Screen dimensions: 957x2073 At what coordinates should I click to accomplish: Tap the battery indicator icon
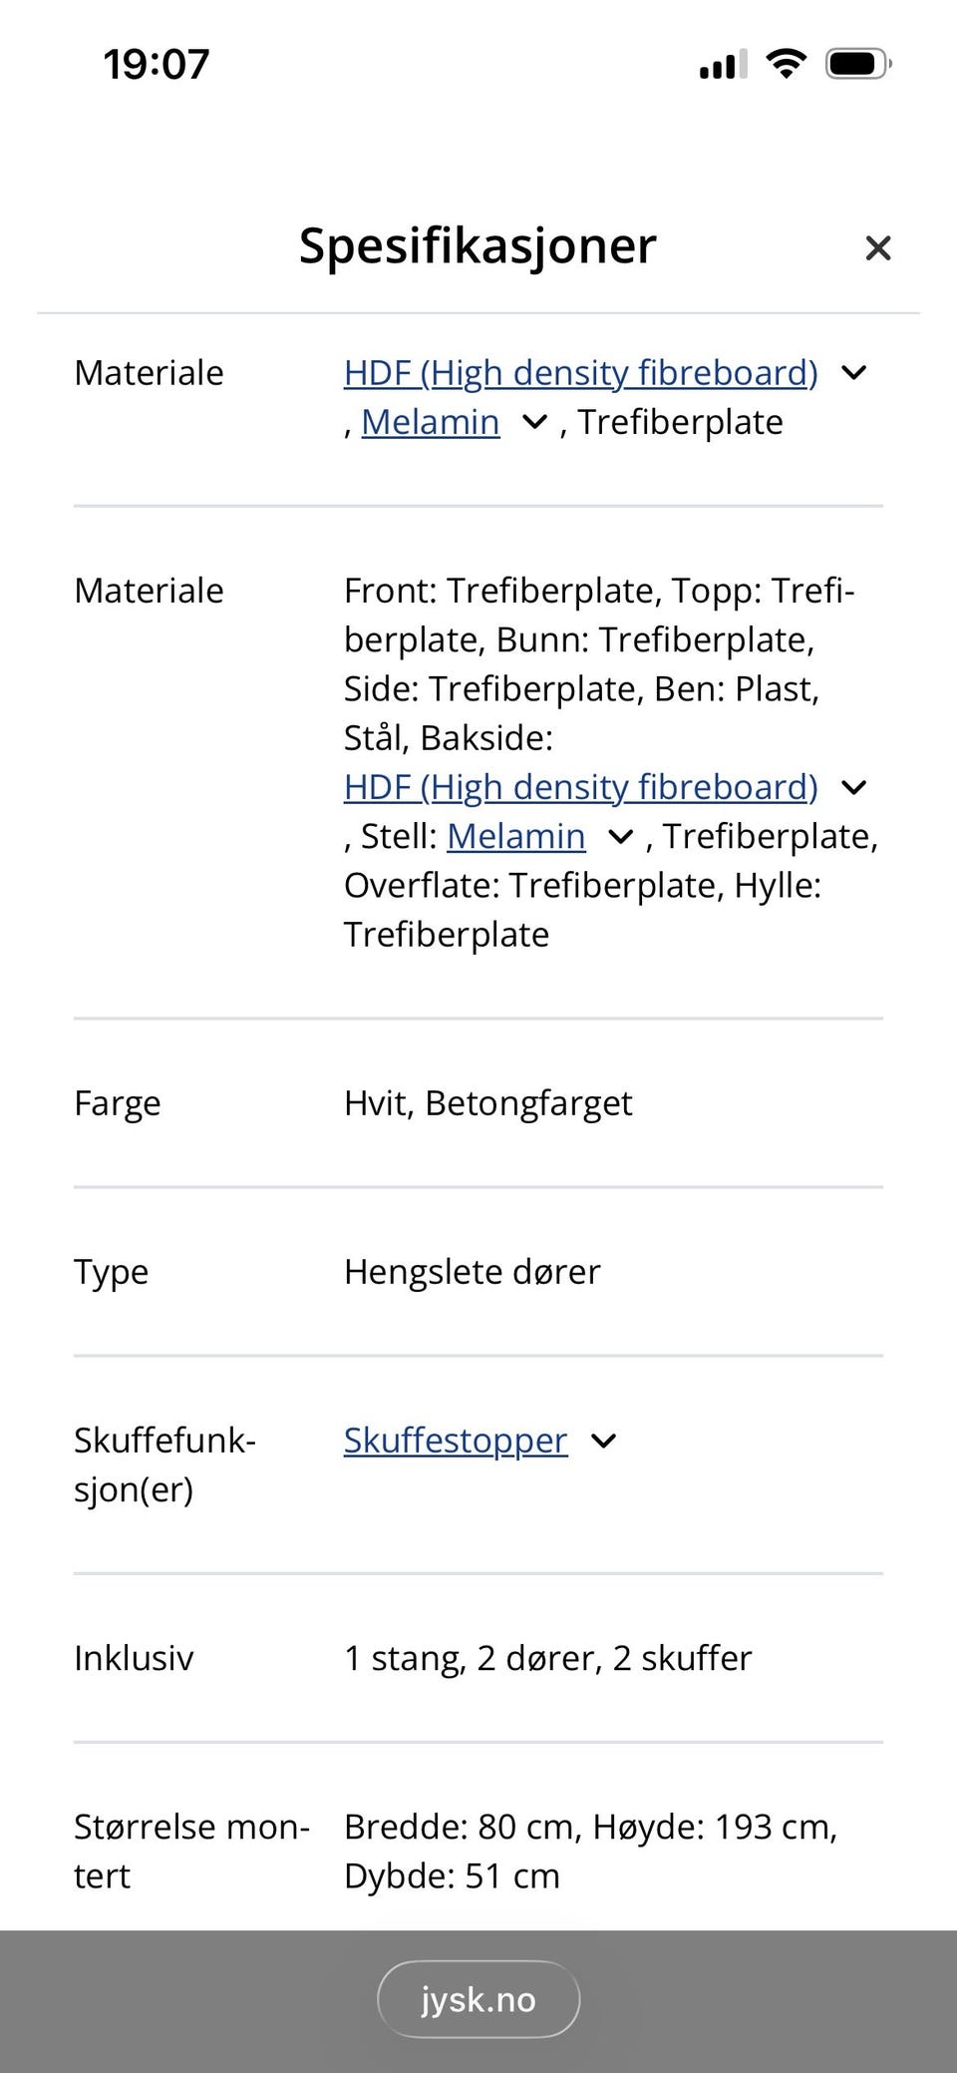[855, 63]
